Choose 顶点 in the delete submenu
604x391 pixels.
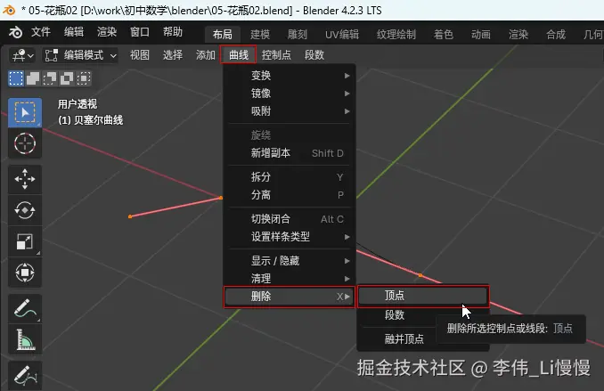coord(423,296)
